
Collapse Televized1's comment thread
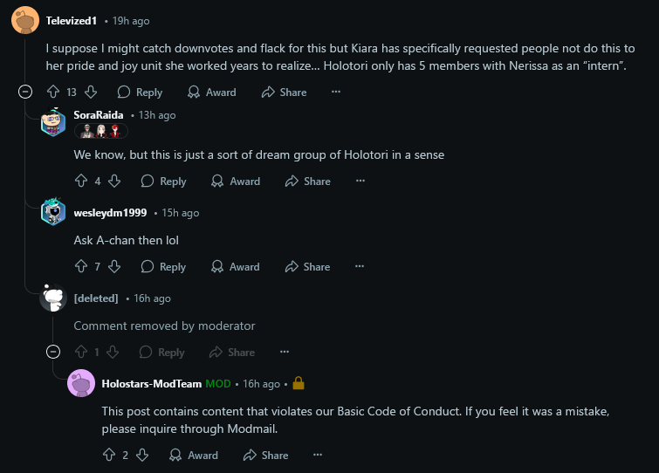point(26,92)
